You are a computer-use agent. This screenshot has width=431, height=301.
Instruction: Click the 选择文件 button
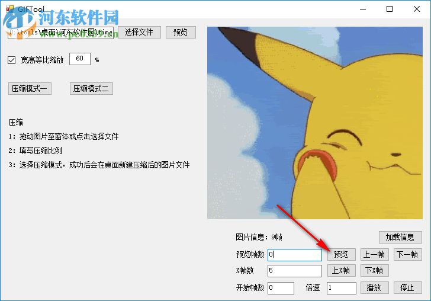pos(139,32)
